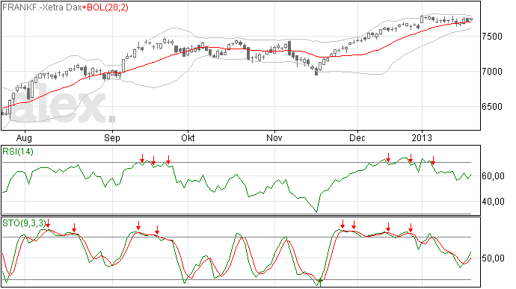
Task: Click the 6500 price axis label
Action: pos(492,107)
